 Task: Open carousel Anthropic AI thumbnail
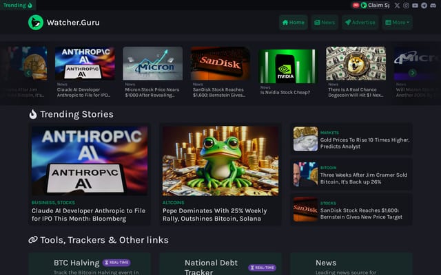(85, 63)
